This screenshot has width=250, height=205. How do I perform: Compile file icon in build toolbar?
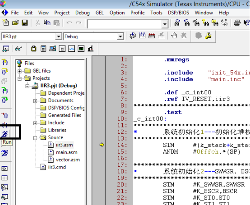pos(133,36)
